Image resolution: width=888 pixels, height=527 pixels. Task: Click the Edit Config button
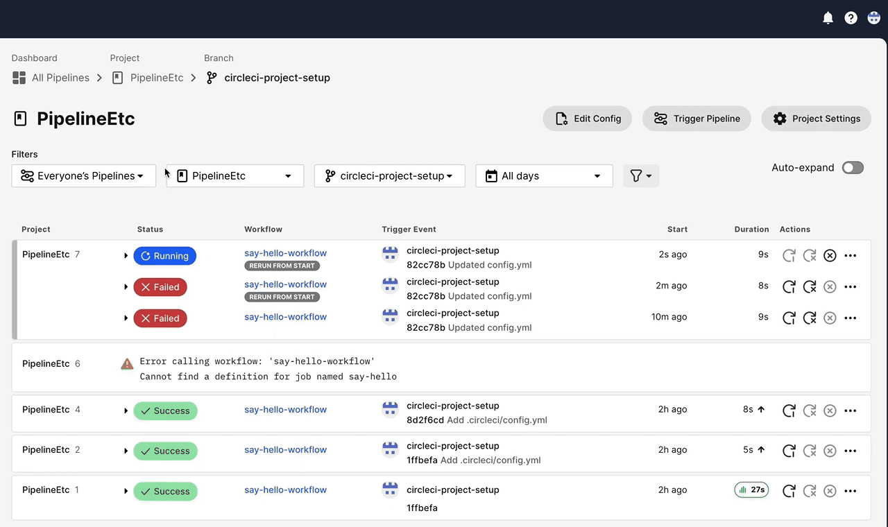pyautogui.click(x=588, y=119)
